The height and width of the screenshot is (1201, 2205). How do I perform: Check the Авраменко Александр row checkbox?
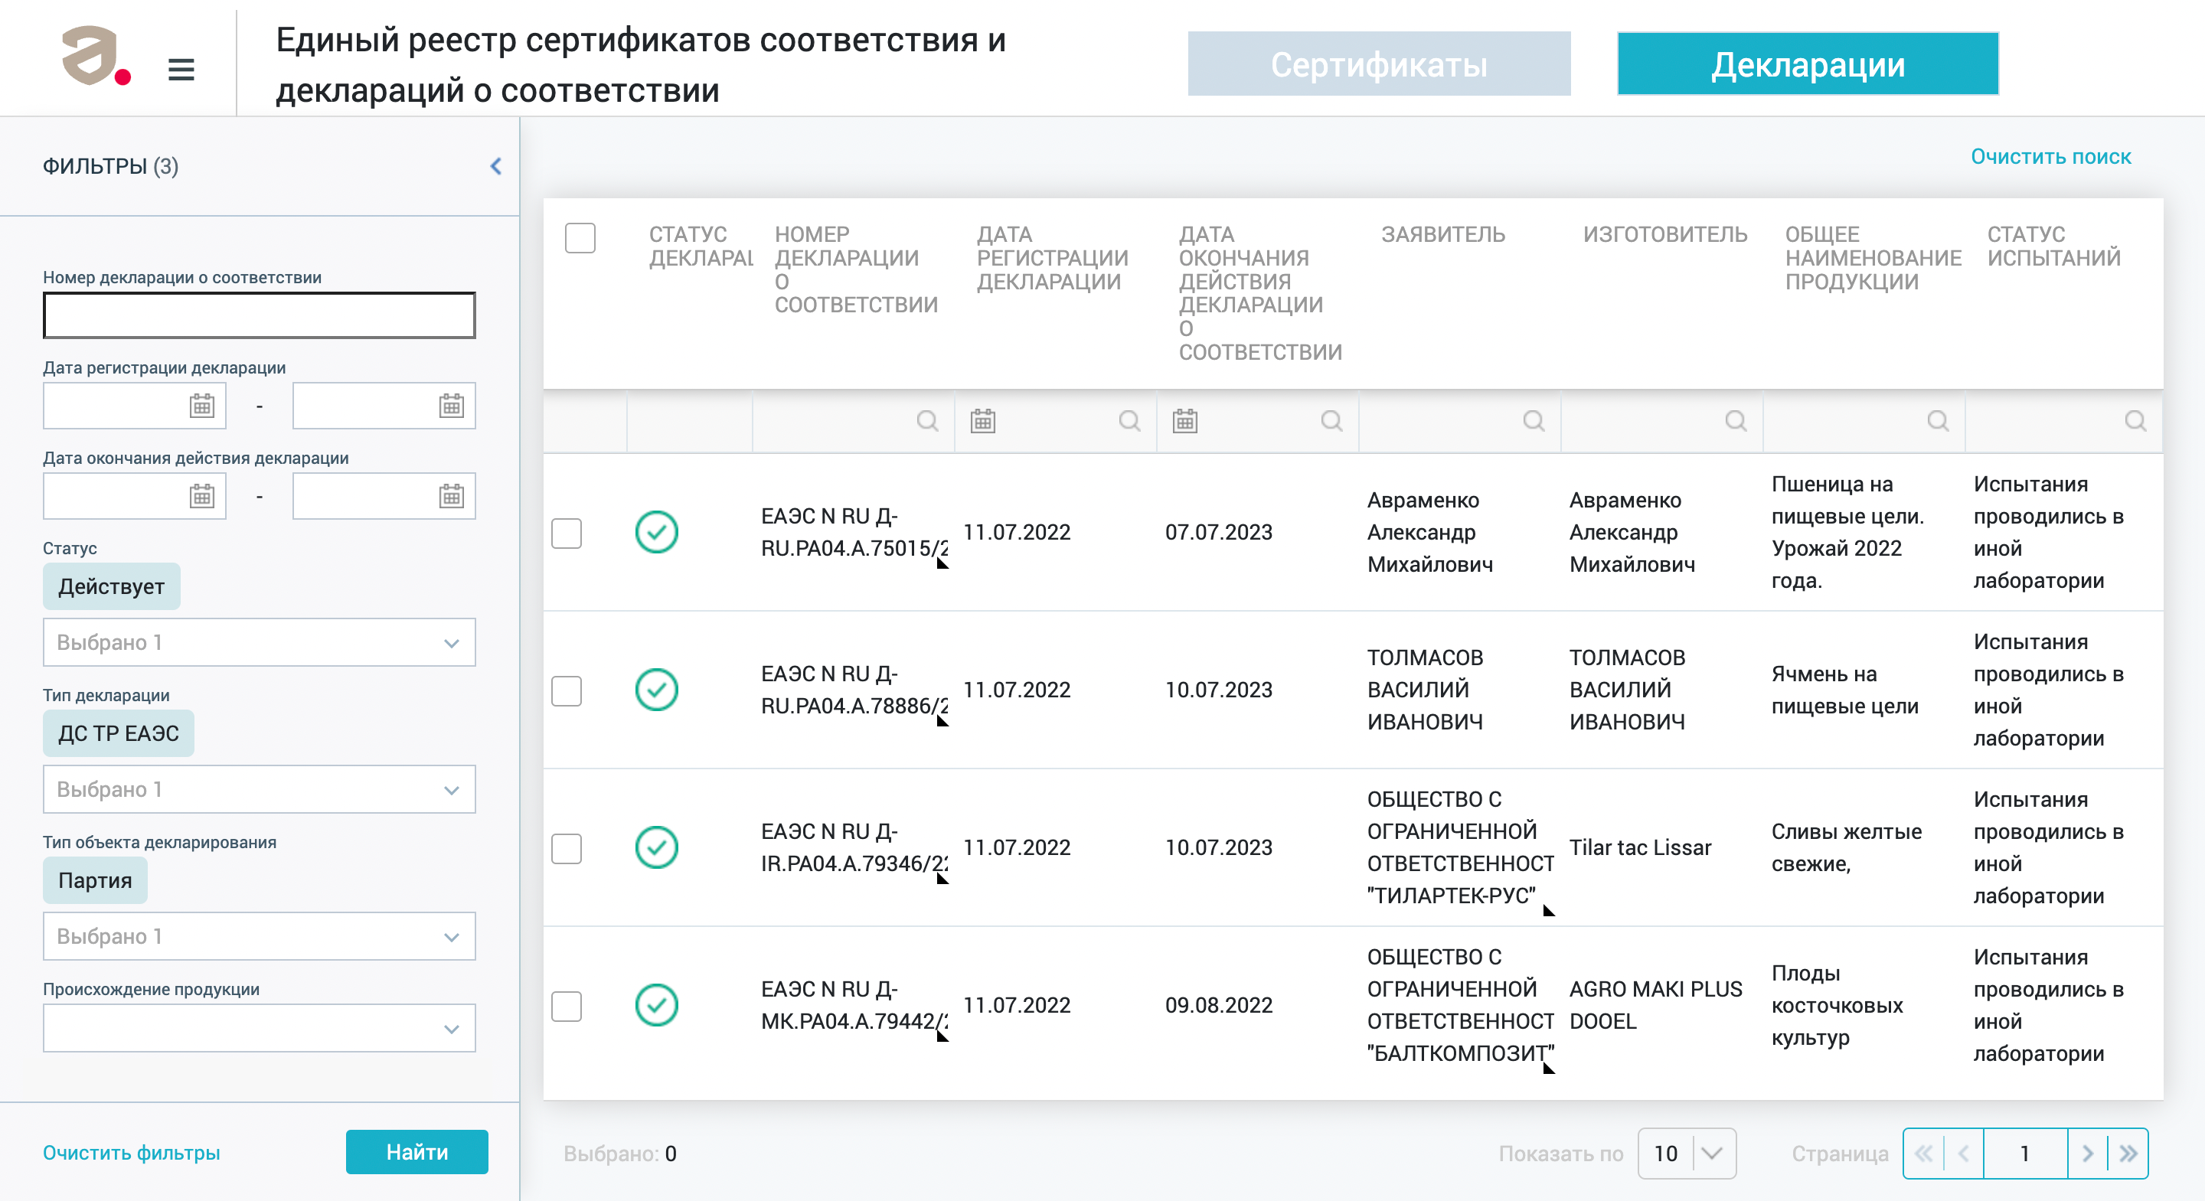(x=566, y=533)
